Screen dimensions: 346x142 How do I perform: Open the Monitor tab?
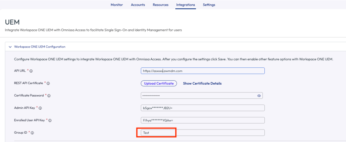pyautogui.click(x=117, y=5)
